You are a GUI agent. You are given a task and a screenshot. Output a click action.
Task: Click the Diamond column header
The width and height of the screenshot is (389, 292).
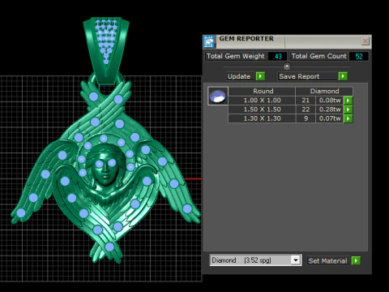coord(324,91)
